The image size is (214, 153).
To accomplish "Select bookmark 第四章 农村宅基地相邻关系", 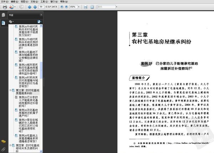I will pos(27,148).
